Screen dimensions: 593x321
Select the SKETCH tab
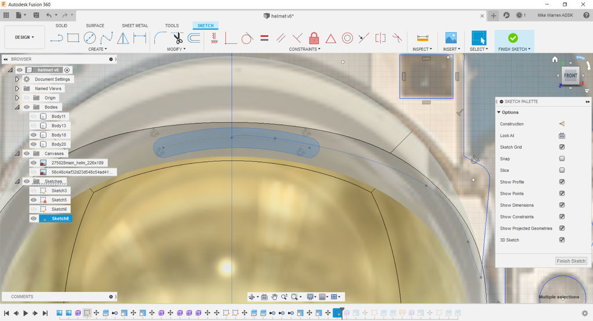(206, 25)
